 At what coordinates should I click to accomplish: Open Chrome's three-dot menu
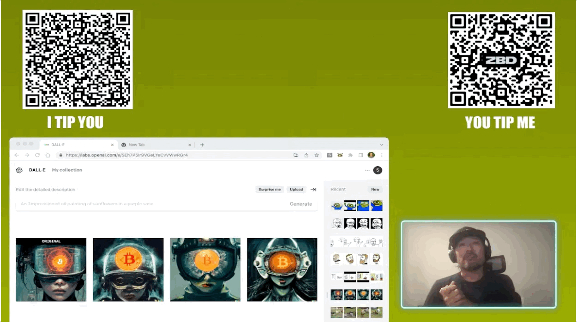click(382, 155)
